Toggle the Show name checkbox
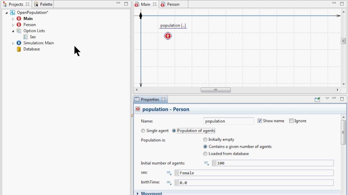Viewport: 348px width, 195px height. [x=260, y=121]
